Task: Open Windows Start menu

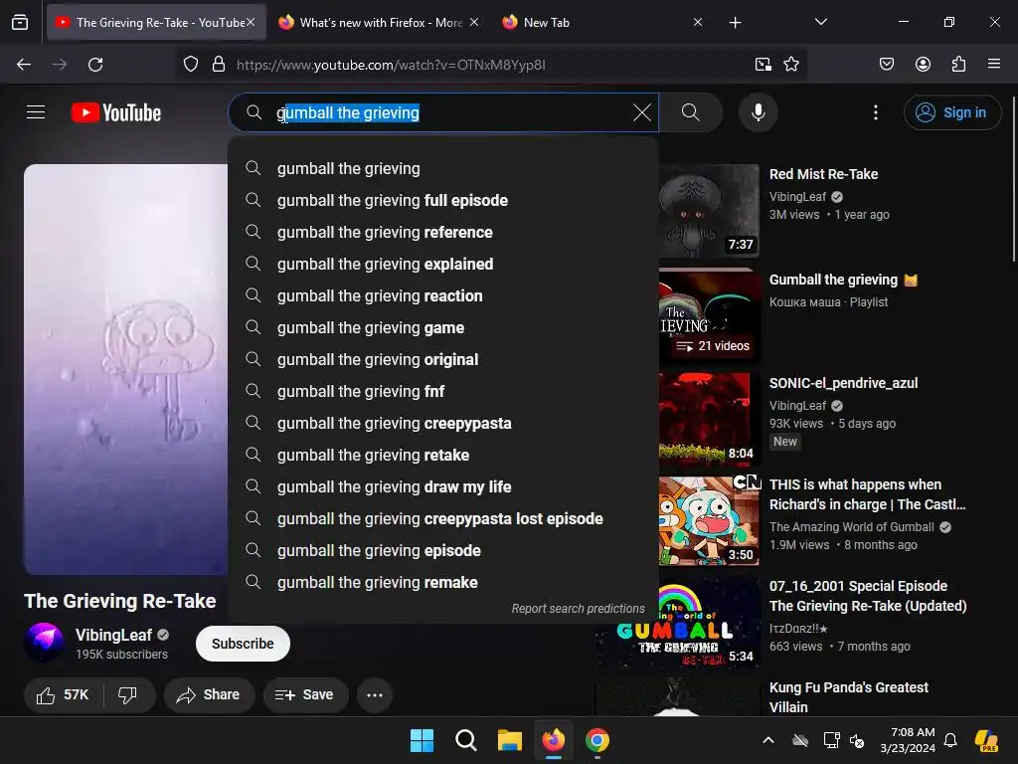Action: pos(422,740)
